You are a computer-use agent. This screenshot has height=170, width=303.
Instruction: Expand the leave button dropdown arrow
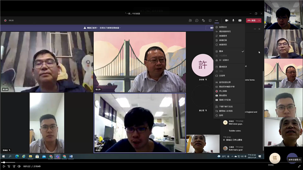[x=259, y=20]
